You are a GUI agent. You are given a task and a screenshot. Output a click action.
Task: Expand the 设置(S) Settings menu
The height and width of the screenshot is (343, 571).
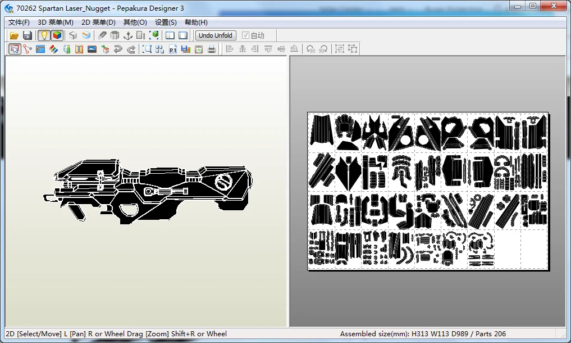point(166,22)
